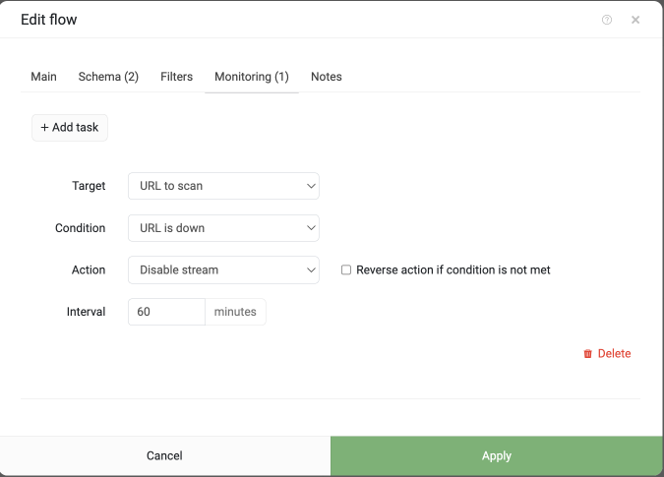The image size is (664, 477).
Task: Select the Notes tab
Action: click(327, 77)
